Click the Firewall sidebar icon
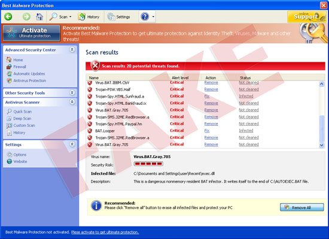 (x=9, y=66)
